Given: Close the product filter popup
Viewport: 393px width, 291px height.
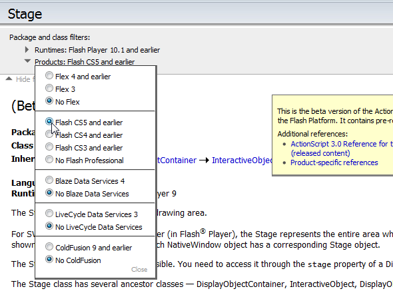Looking at the screenshot, I should click(x=139, y=270).
